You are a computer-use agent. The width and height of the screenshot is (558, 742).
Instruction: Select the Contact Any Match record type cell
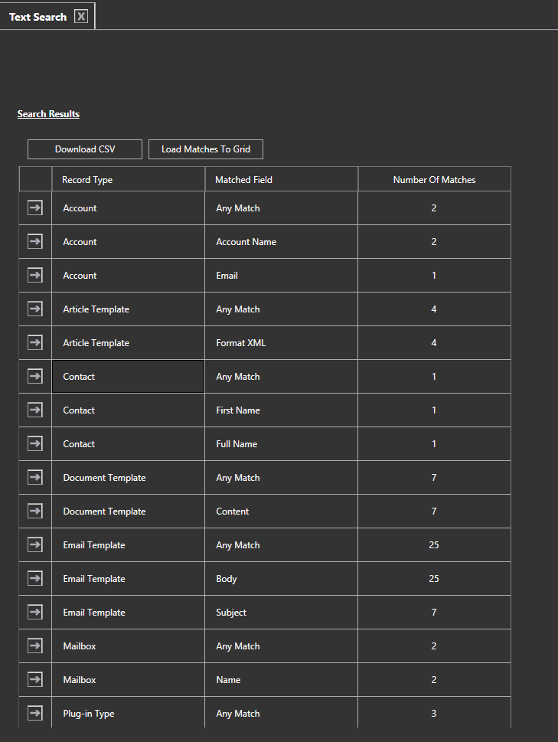tap(128, 377)
